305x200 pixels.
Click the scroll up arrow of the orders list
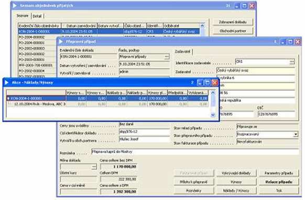[202, 26]
